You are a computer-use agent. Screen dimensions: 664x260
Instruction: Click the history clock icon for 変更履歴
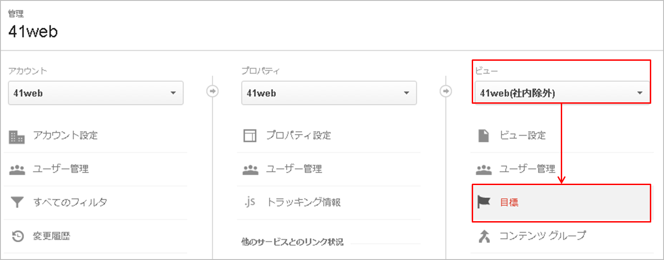[17, 236]
